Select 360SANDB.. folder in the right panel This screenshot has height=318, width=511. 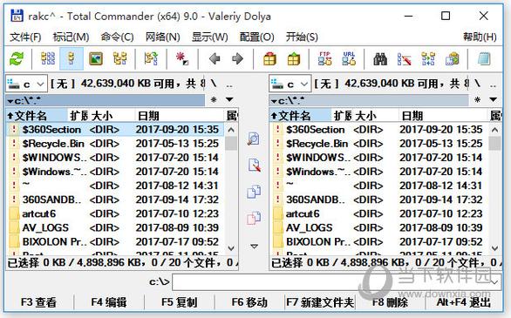click(379, 200)
